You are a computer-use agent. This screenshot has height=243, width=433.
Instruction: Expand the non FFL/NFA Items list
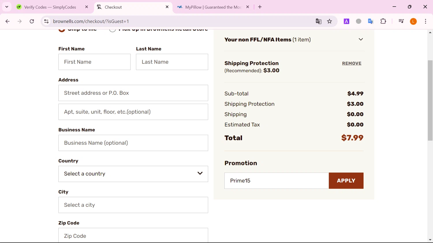[361, 39]
